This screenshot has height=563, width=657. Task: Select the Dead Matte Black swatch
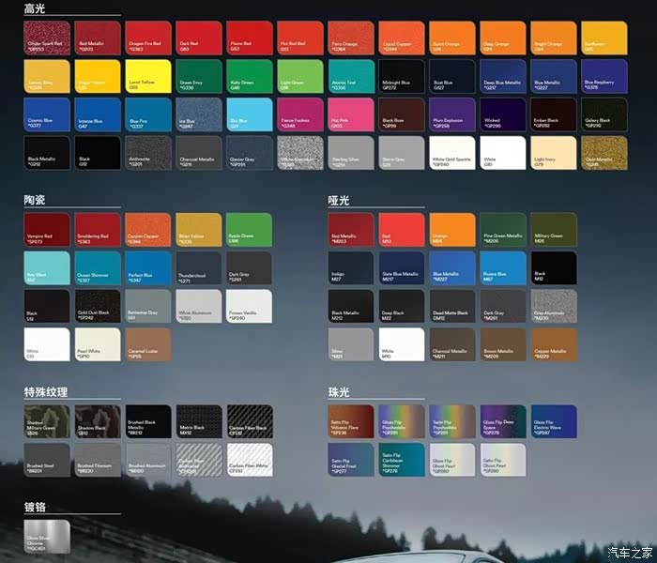pyautogui.click(x=452, y=307)
